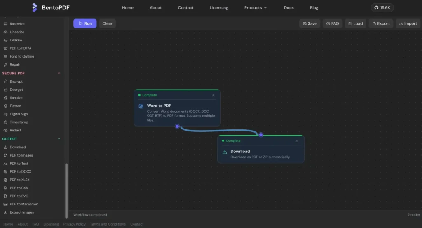This screenshot has height=228, width=422.
Task: Open the footer Home link
Action: pos(8,224)
